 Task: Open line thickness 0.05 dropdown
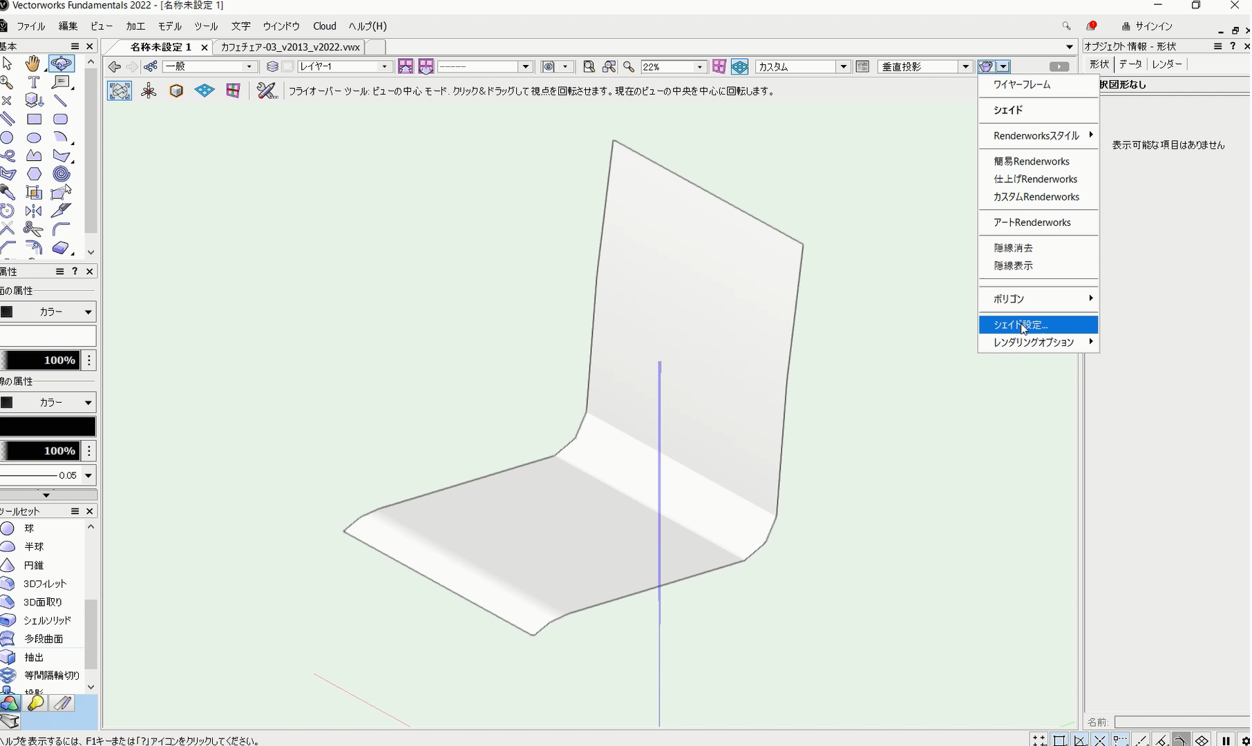(47, 475)
